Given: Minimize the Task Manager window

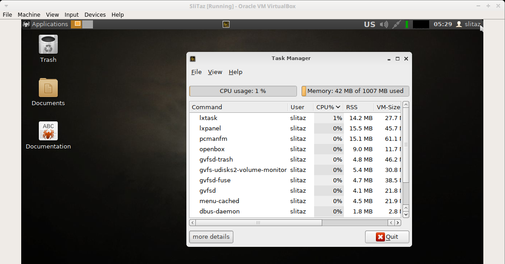Looking at the screenshot, I should tap(389, 59).
